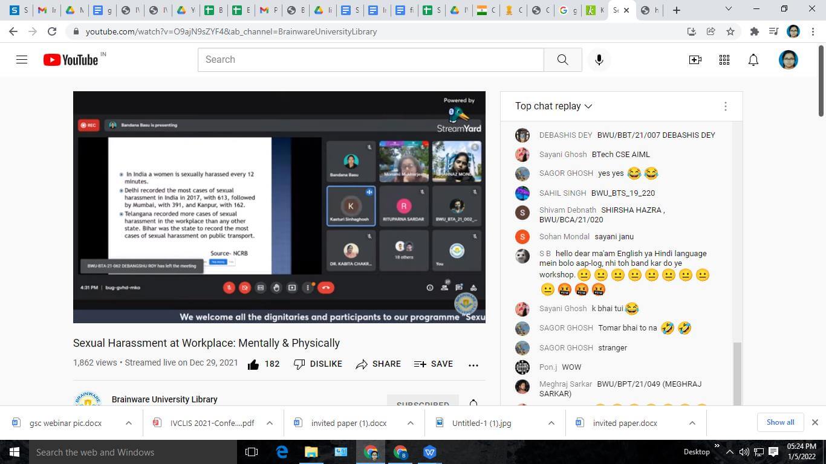Open the YouTube hamburger guide menu
Viewport: 826px width, 464px height.
(22, 60)
